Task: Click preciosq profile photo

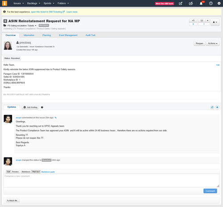Action: point(8,46)
